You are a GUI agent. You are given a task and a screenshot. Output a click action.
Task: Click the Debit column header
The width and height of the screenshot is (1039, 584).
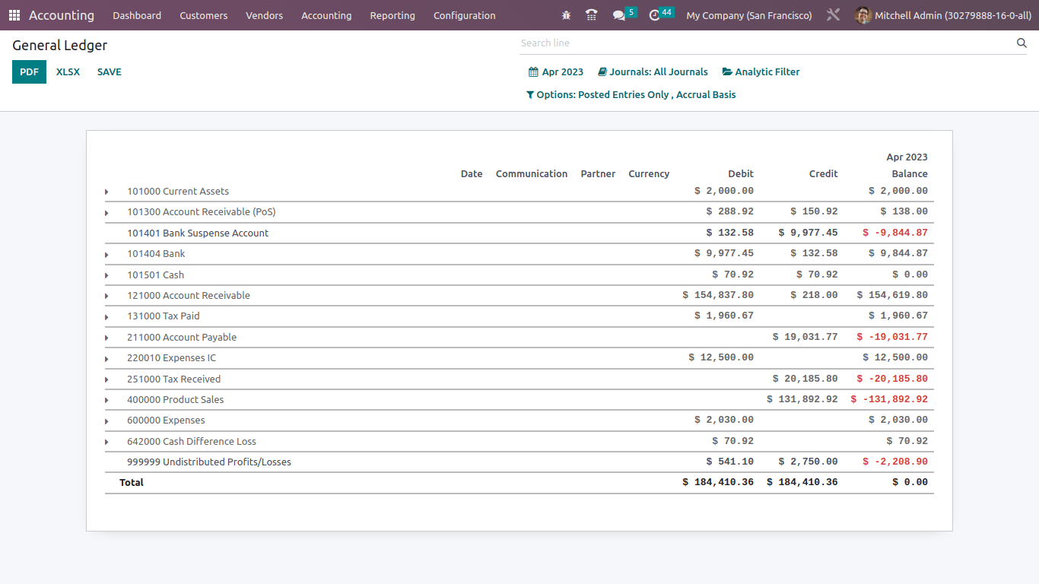click(741, 174)
